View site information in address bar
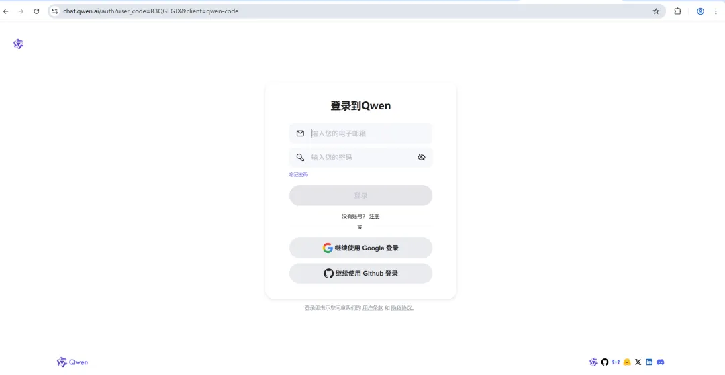Viewport: 725px width, 375px height. 55,11
